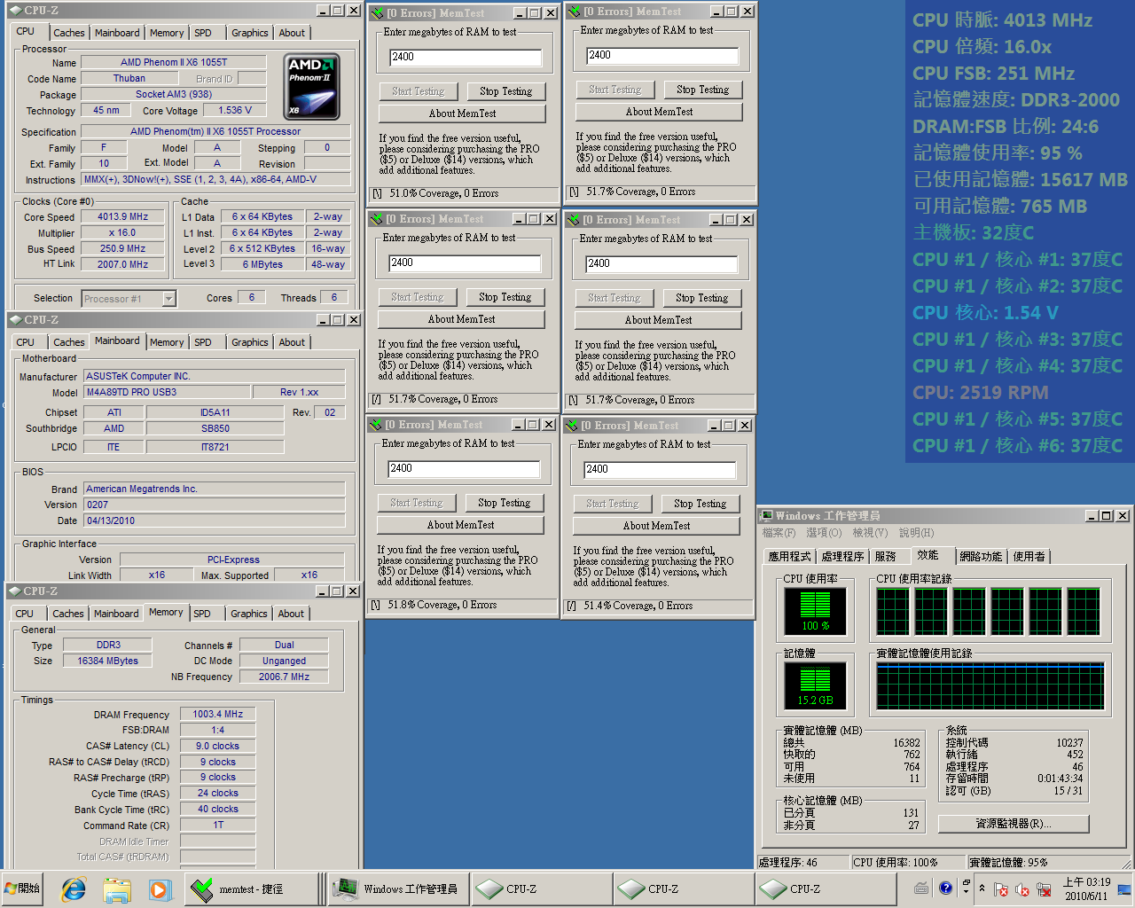Stop Testing in MemTest window at 51.8% coverage
Viewport: 1135px width, 908px height.
tap(504, 503)
